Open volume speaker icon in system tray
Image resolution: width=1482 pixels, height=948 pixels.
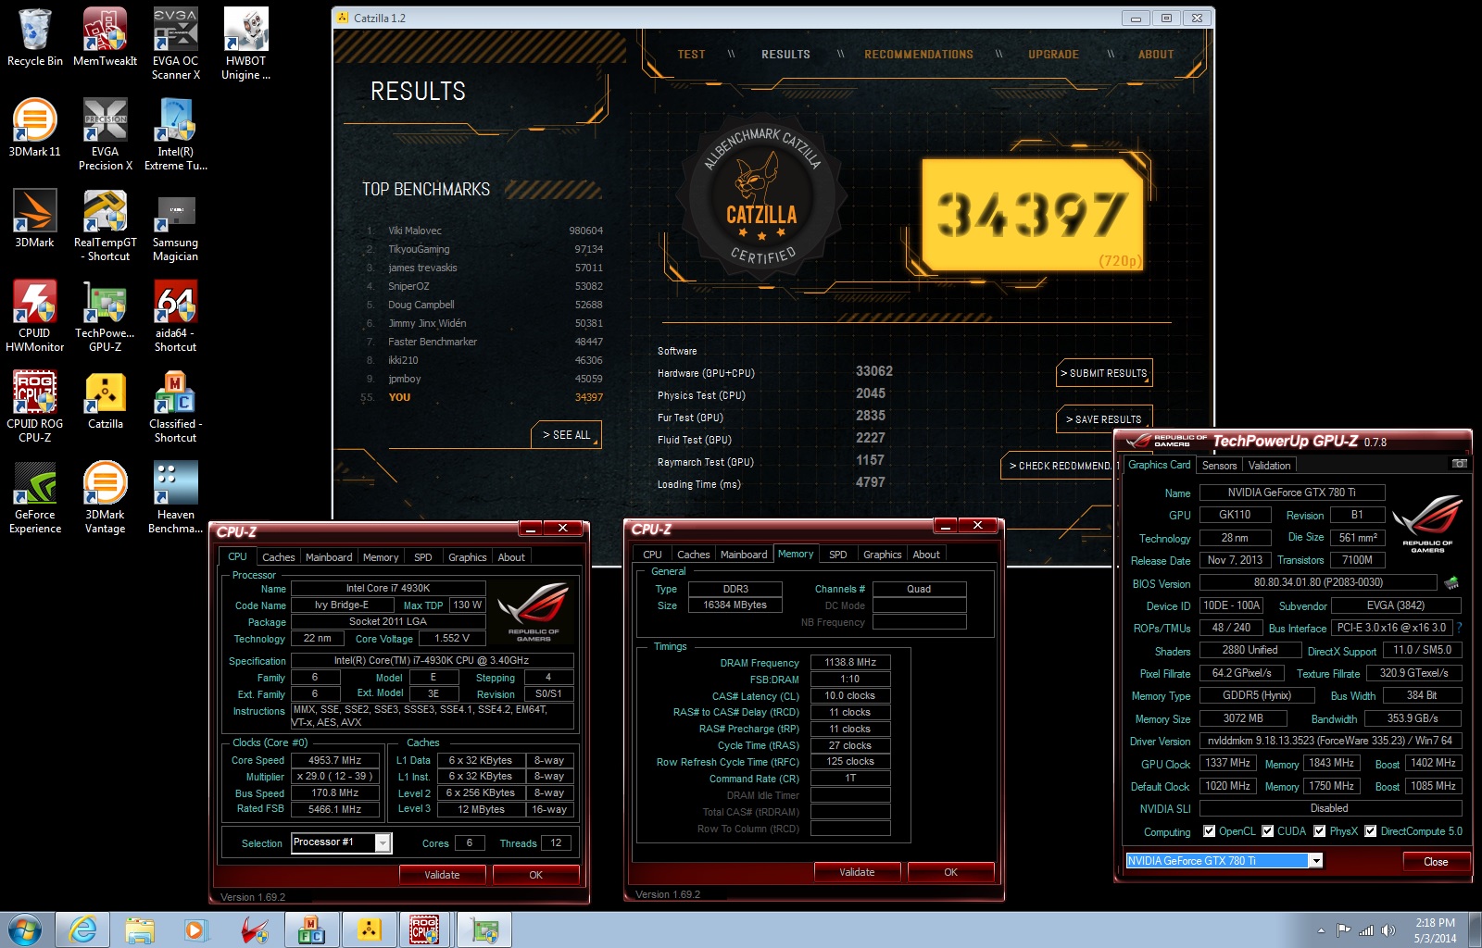(x=1388, y=930)
